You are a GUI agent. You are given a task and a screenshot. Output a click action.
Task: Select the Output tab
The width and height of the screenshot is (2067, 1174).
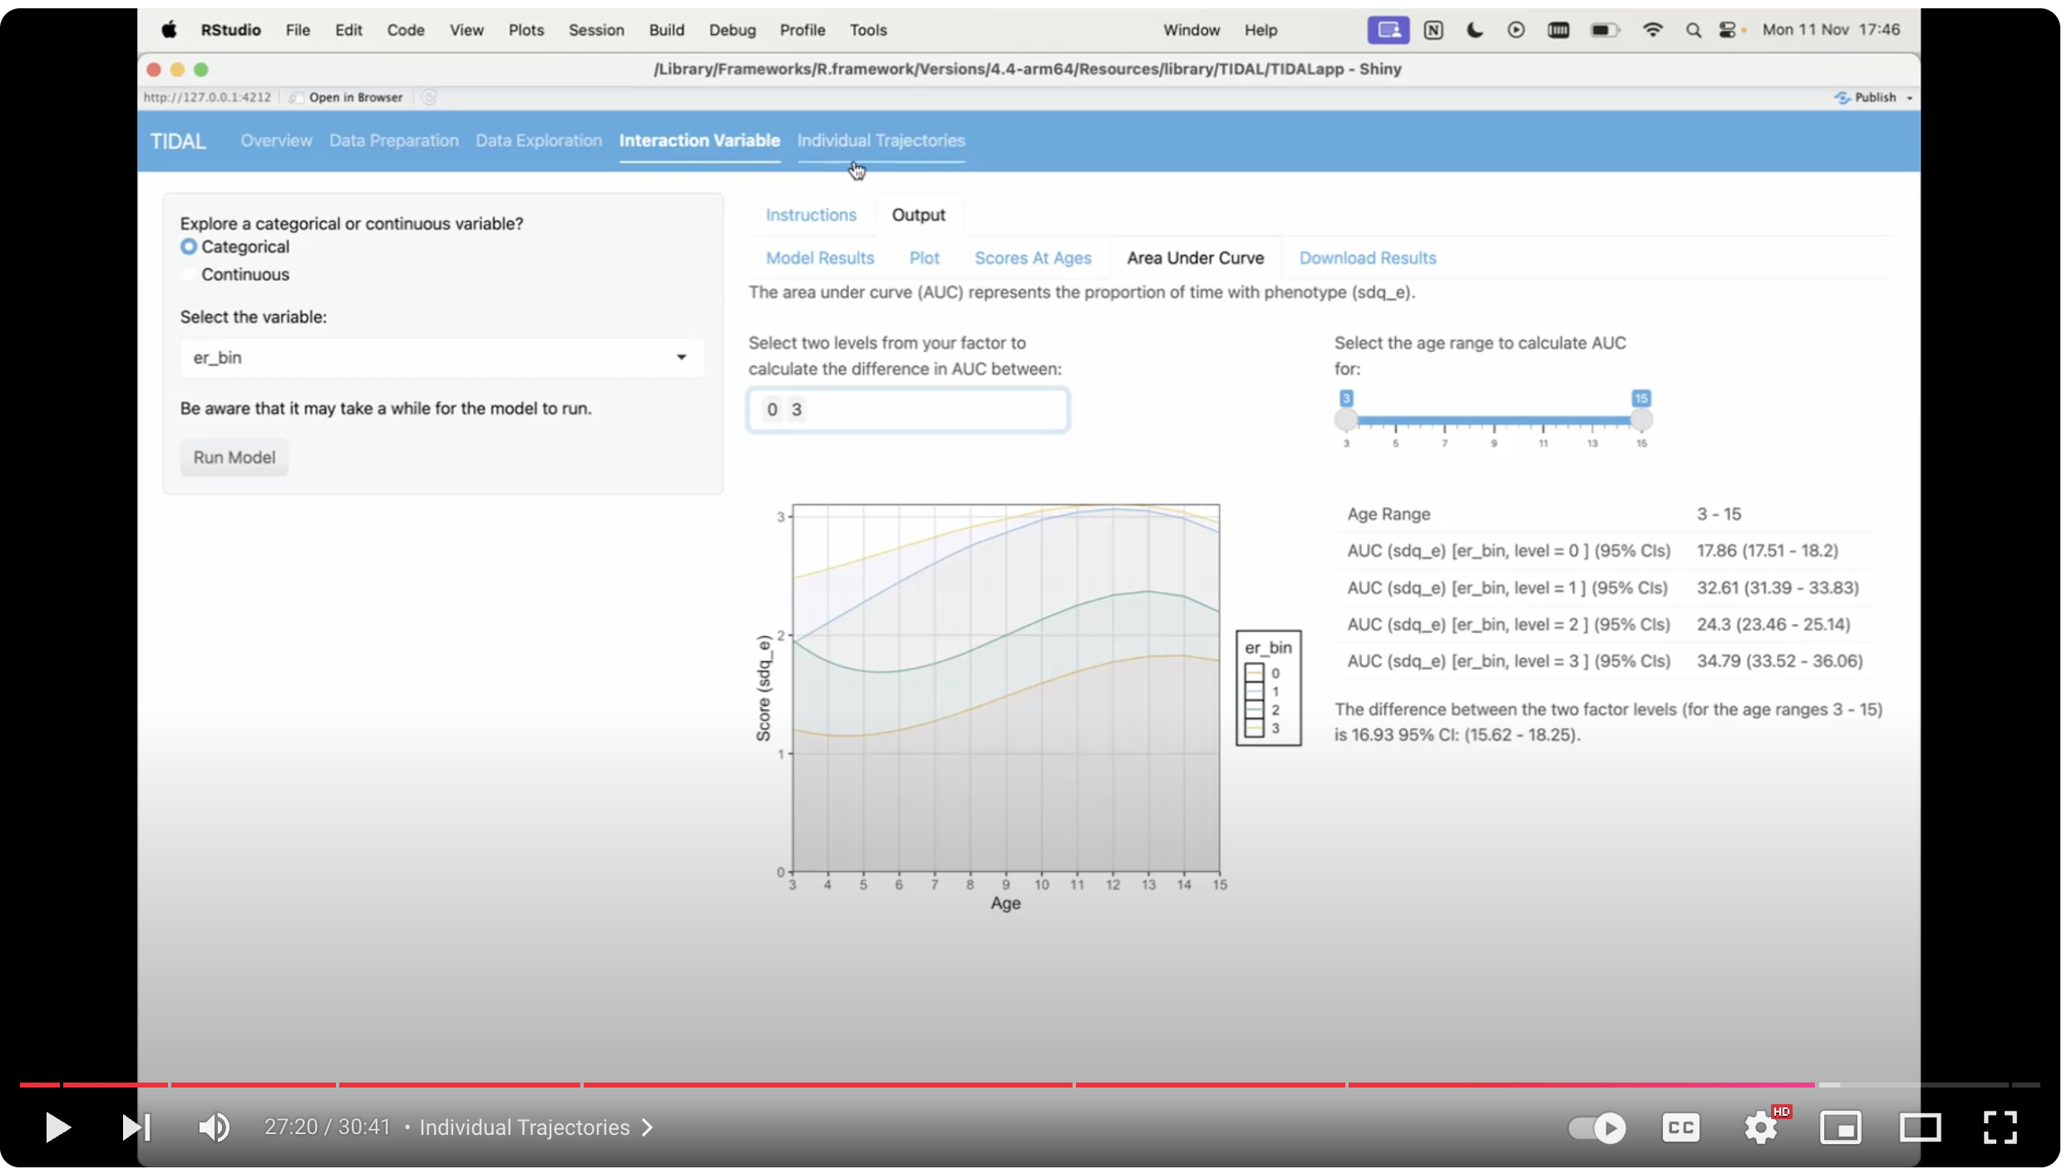918,215
